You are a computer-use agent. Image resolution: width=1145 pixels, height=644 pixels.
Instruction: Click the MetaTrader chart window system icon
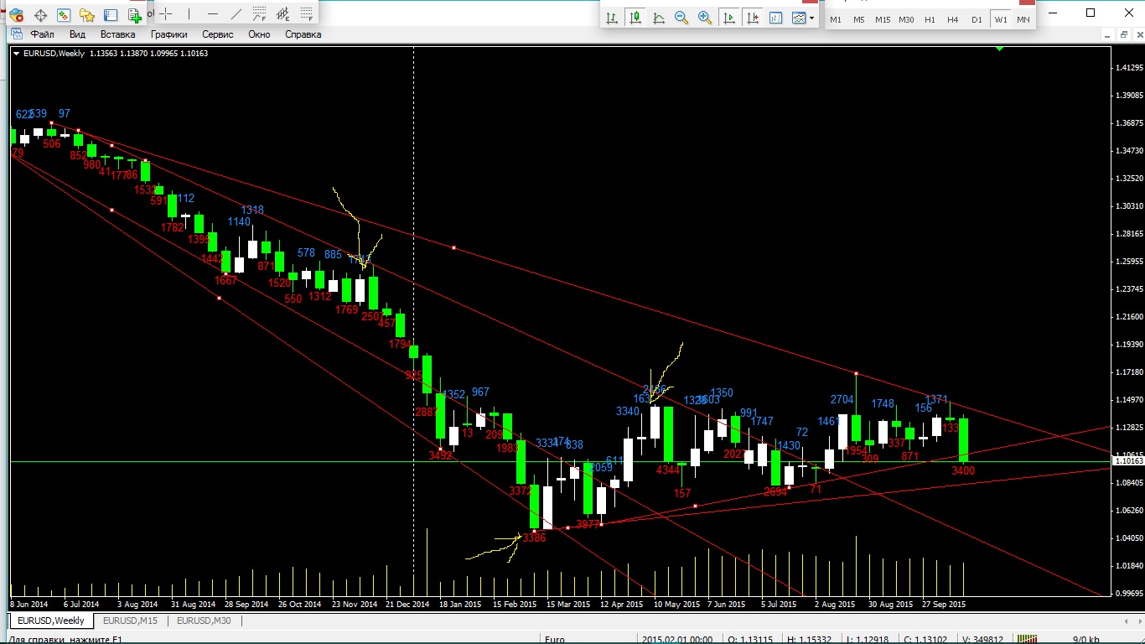(x=15, y=34)
